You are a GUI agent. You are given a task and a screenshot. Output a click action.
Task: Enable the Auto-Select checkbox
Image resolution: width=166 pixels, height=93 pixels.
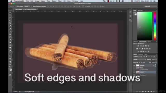click(x=16, y=6)
